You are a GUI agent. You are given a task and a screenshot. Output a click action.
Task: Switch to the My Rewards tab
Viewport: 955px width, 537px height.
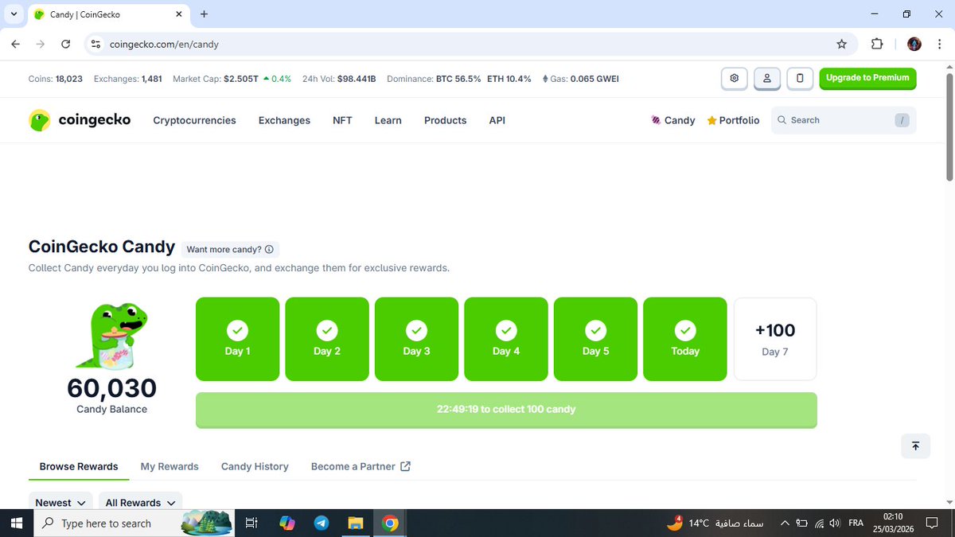tap(170, 466)
